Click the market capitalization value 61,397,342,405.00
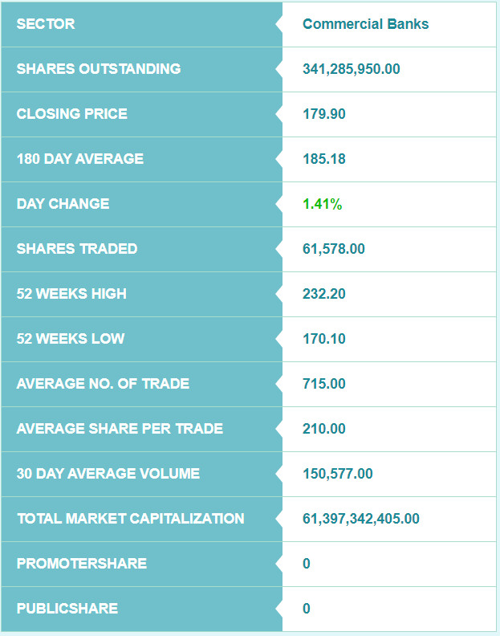This screenshot has height=636, width=500. (x=360, y=519)
